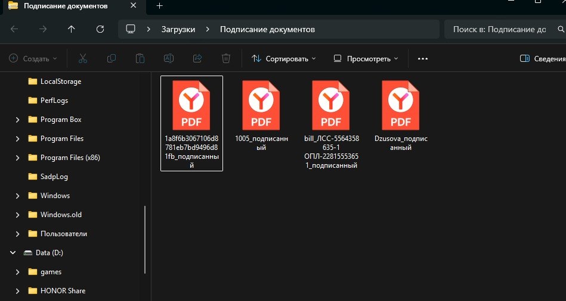Select games folder in tree
The width and height of the screenshot is (566, 301).
pos(45,272)
